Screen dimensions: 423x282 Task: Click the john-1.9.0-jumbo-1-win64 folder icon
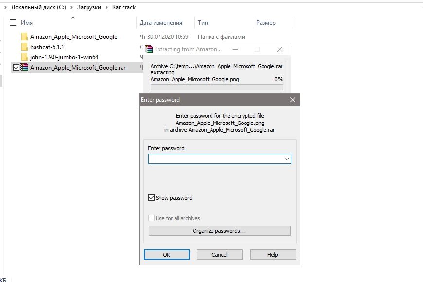tap(24, 57)
